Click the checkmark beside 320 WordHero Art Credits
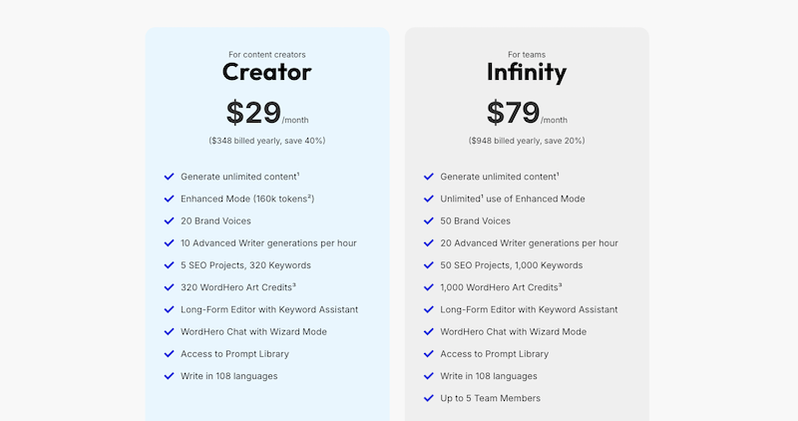The width and height of the screenshot is (798, 421). 170,287
